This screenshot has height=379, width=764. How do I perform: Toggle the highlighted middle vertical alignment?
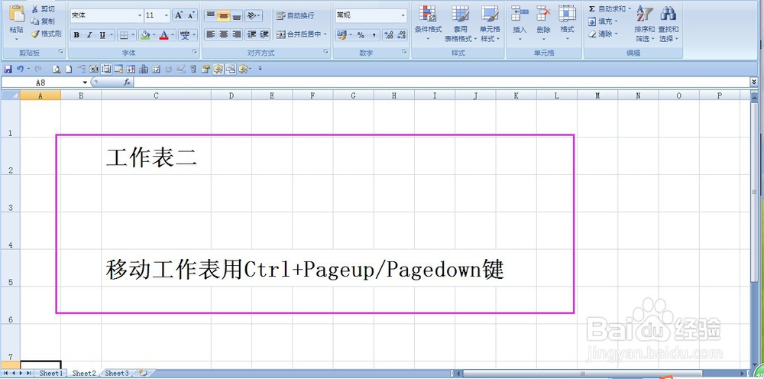click(224, 15)
